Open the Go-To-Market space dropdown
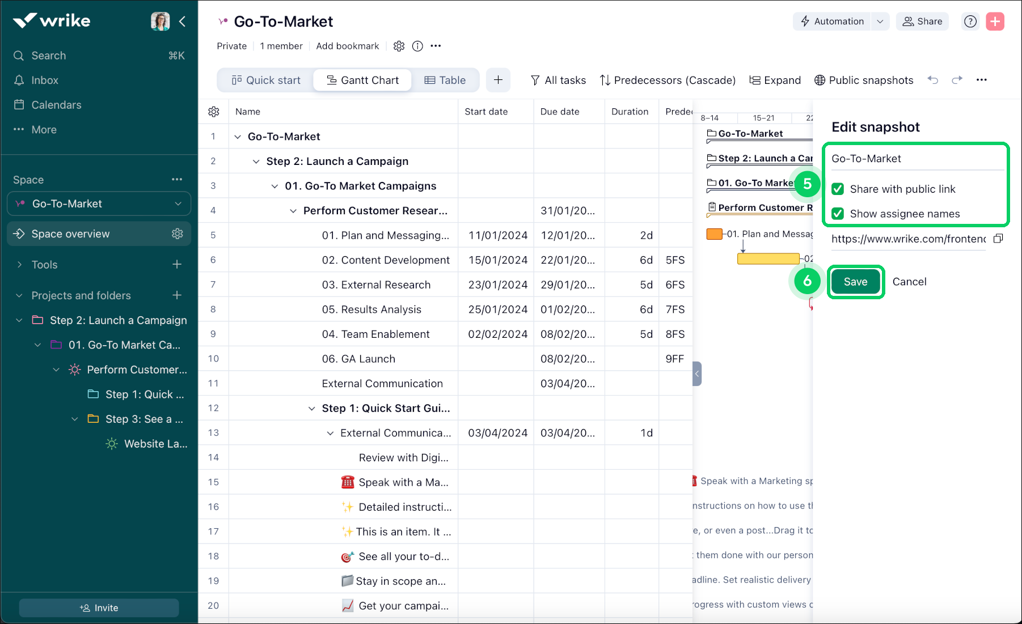The width and height of the screenshot is (1022, 624). click(178, 203)
